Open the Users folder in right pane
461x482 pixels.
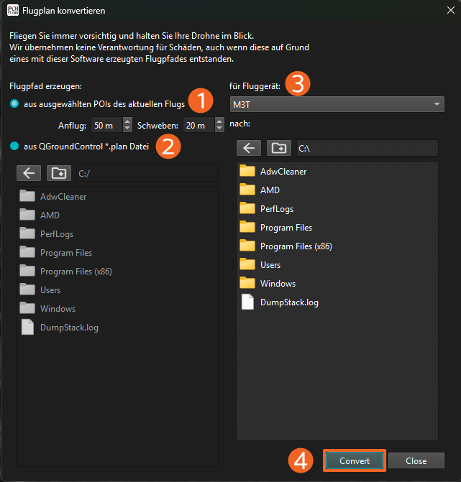(x=270, y=265)
